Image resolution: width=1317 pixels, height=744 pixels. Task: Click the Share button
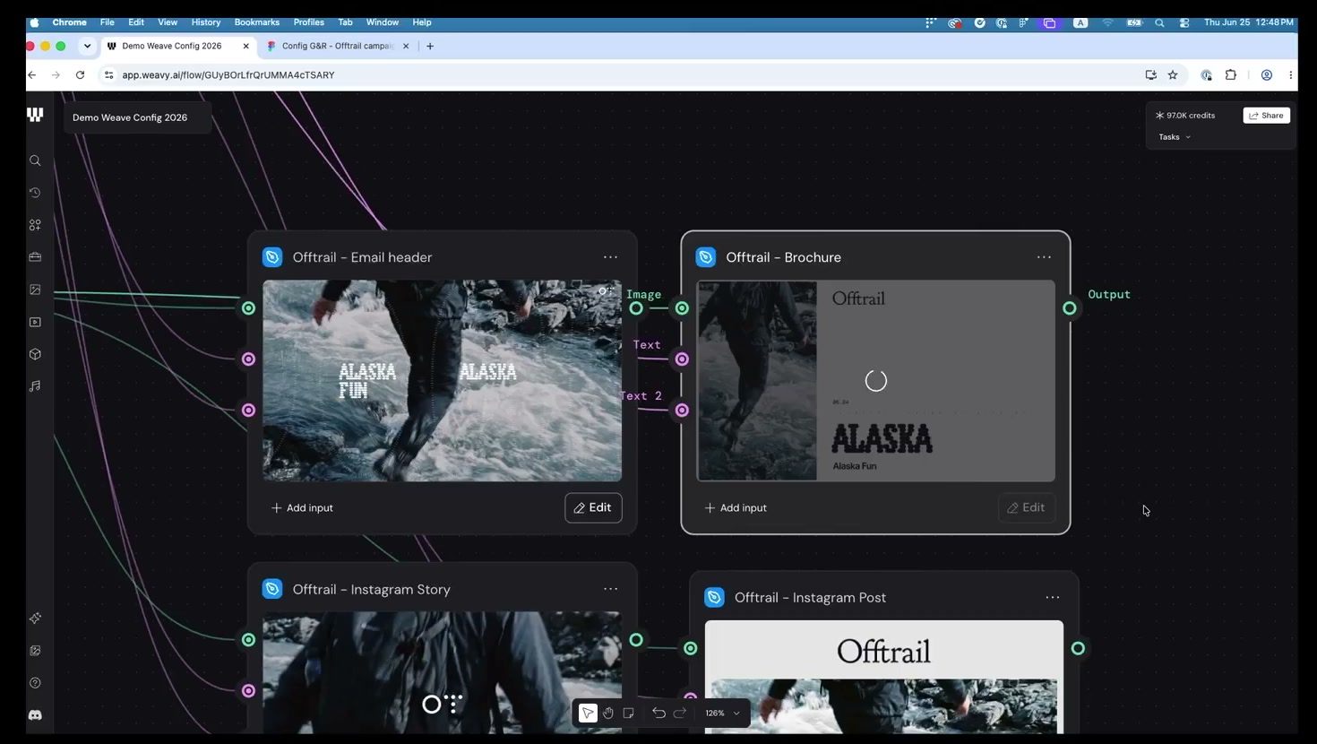[1266, 116]
